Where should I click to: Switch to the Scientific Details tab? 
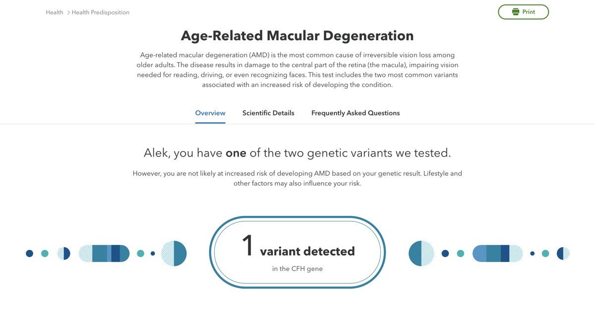click(x=268, y=113)
